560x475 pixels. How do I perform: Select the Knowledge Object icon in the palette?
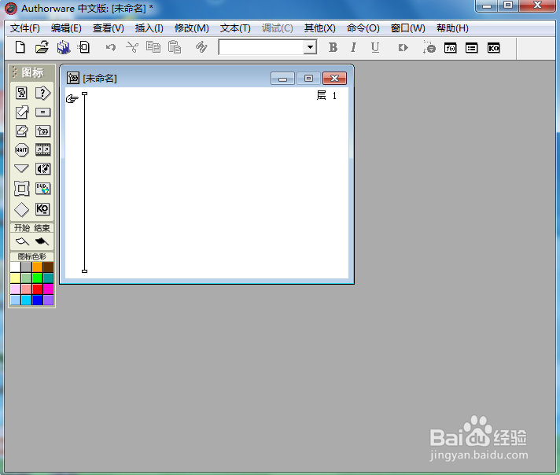[x=42, y=209]
